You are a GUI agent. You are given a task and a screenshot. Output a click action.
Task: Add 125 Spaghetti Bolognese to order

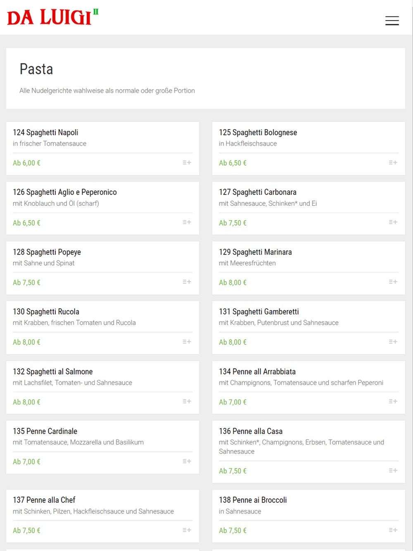point(393,163)
